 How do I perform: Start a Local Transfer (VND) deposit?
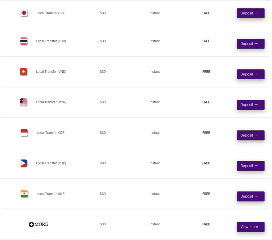(x=251, y=74)
